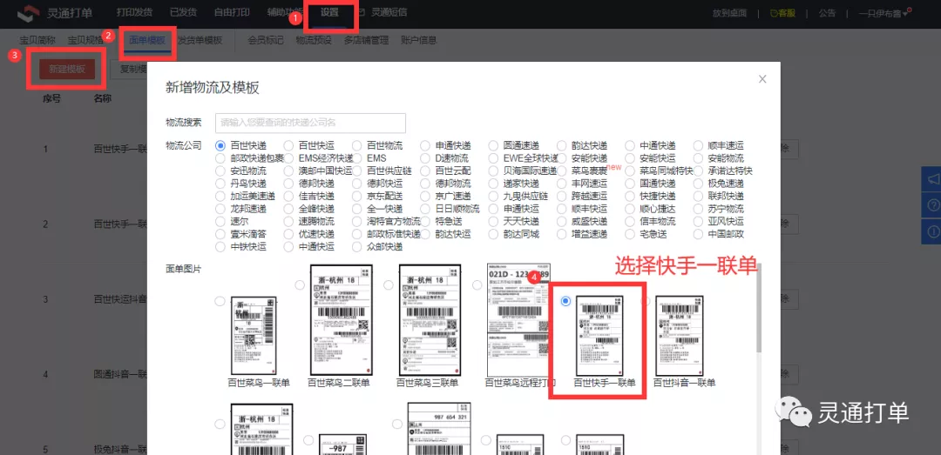Choose the 百世抖音一联单 template thumbnail
The height and width of the screenshot is (455, 941).
click(x=680, y=335)
